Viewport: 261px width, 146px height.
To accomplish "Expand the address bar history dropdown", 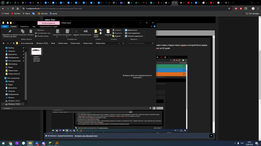I will [119, 43].
